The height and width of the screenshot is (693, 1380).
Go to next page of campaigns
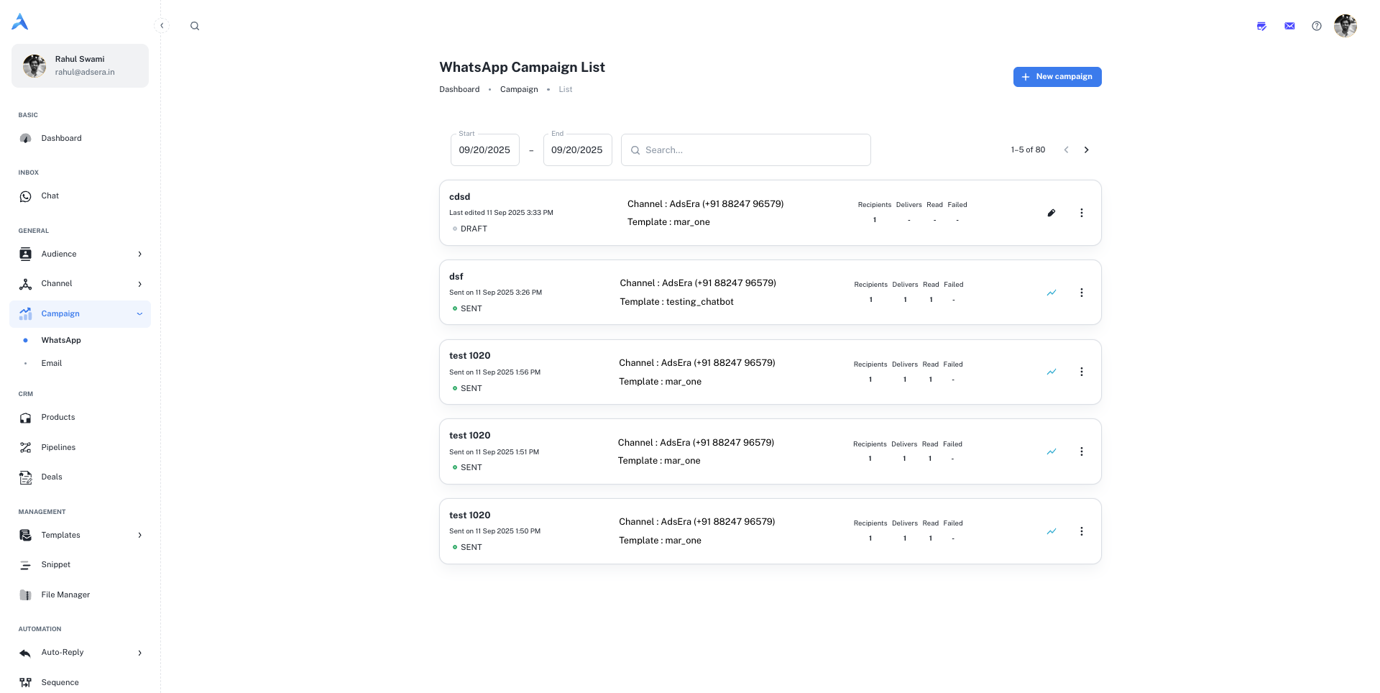pos(1086,150)
